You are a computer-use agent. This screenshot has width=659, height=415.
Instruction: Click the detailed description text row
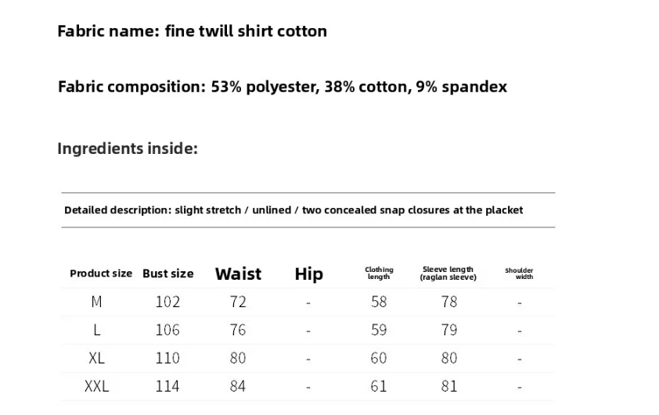click(293, 210)
